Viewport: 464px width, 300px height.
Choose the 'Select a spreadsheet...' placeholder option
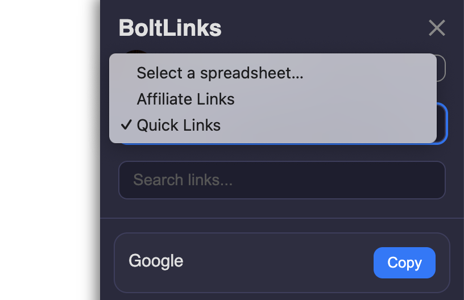[x=273, y=73]
